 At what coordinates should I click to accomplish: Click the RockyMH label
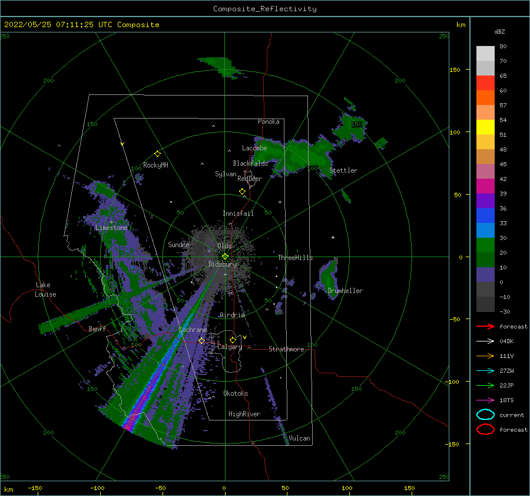pyautogui.click(x=155, y=165)
